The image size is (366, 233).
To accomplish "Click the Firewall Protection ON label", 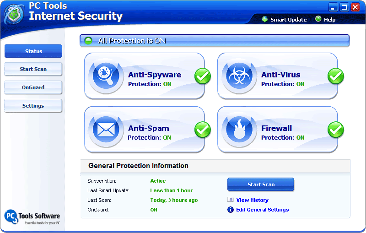I will coord(282,137).
